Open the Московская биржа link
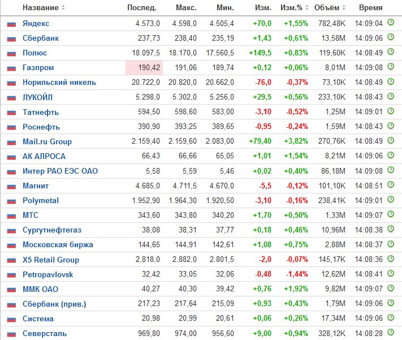402x340 pixels. [58, 245]
